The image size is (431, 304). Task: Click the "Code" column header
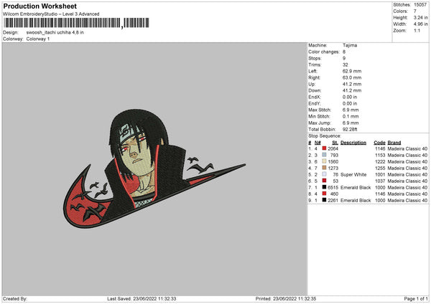pos(379,143)
